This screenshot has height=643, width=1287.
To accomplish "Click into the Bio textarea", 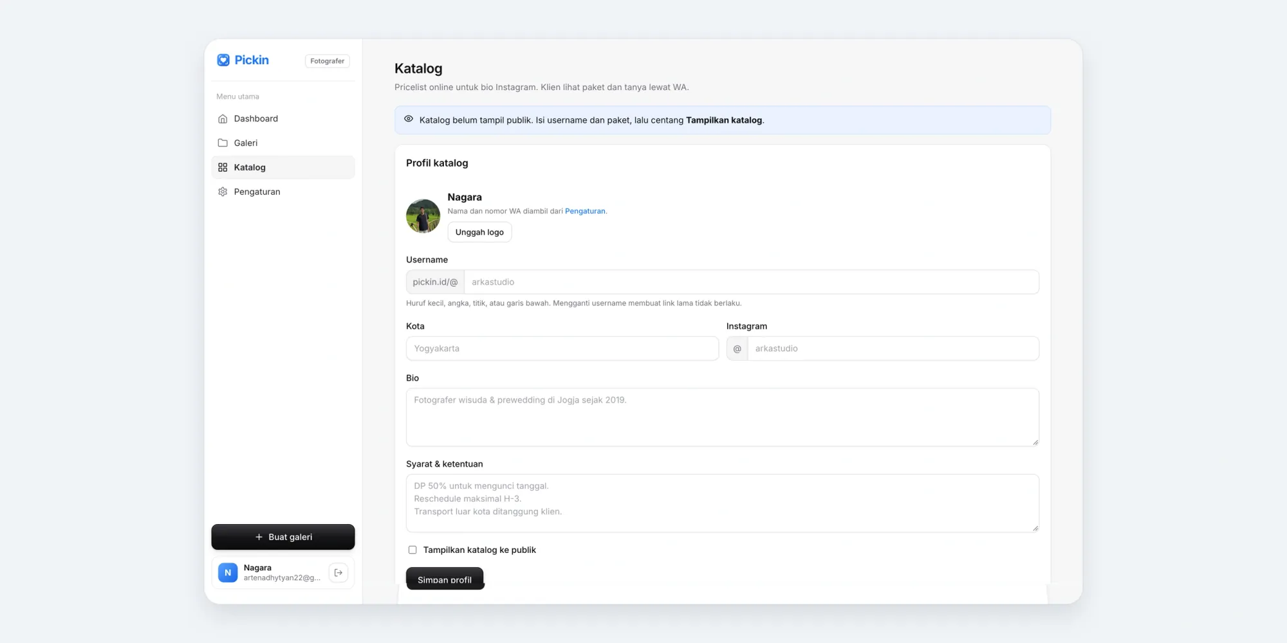I will tap(722, 417).
